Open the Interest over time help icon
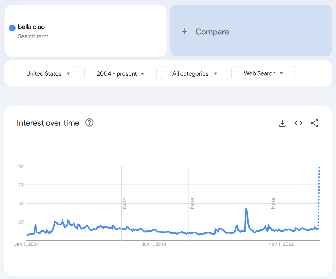 (89, 123)
